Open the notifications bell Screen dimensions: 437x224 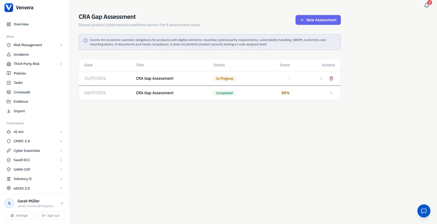[427, 5]
